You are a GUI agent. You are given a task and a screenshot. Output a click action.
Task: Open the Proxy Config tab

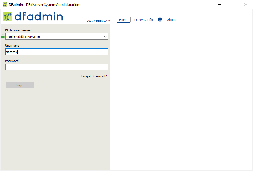[144, 20]
